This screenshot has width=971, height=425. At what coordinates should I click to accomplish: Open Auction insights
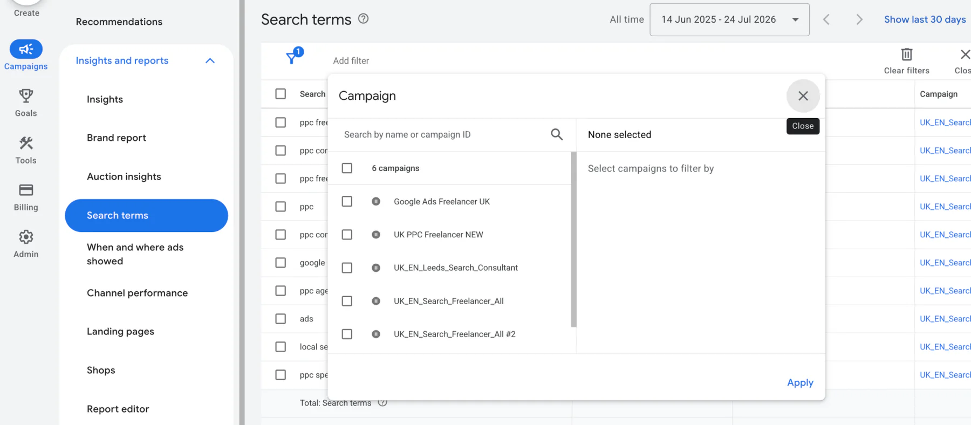coord(124,176)
